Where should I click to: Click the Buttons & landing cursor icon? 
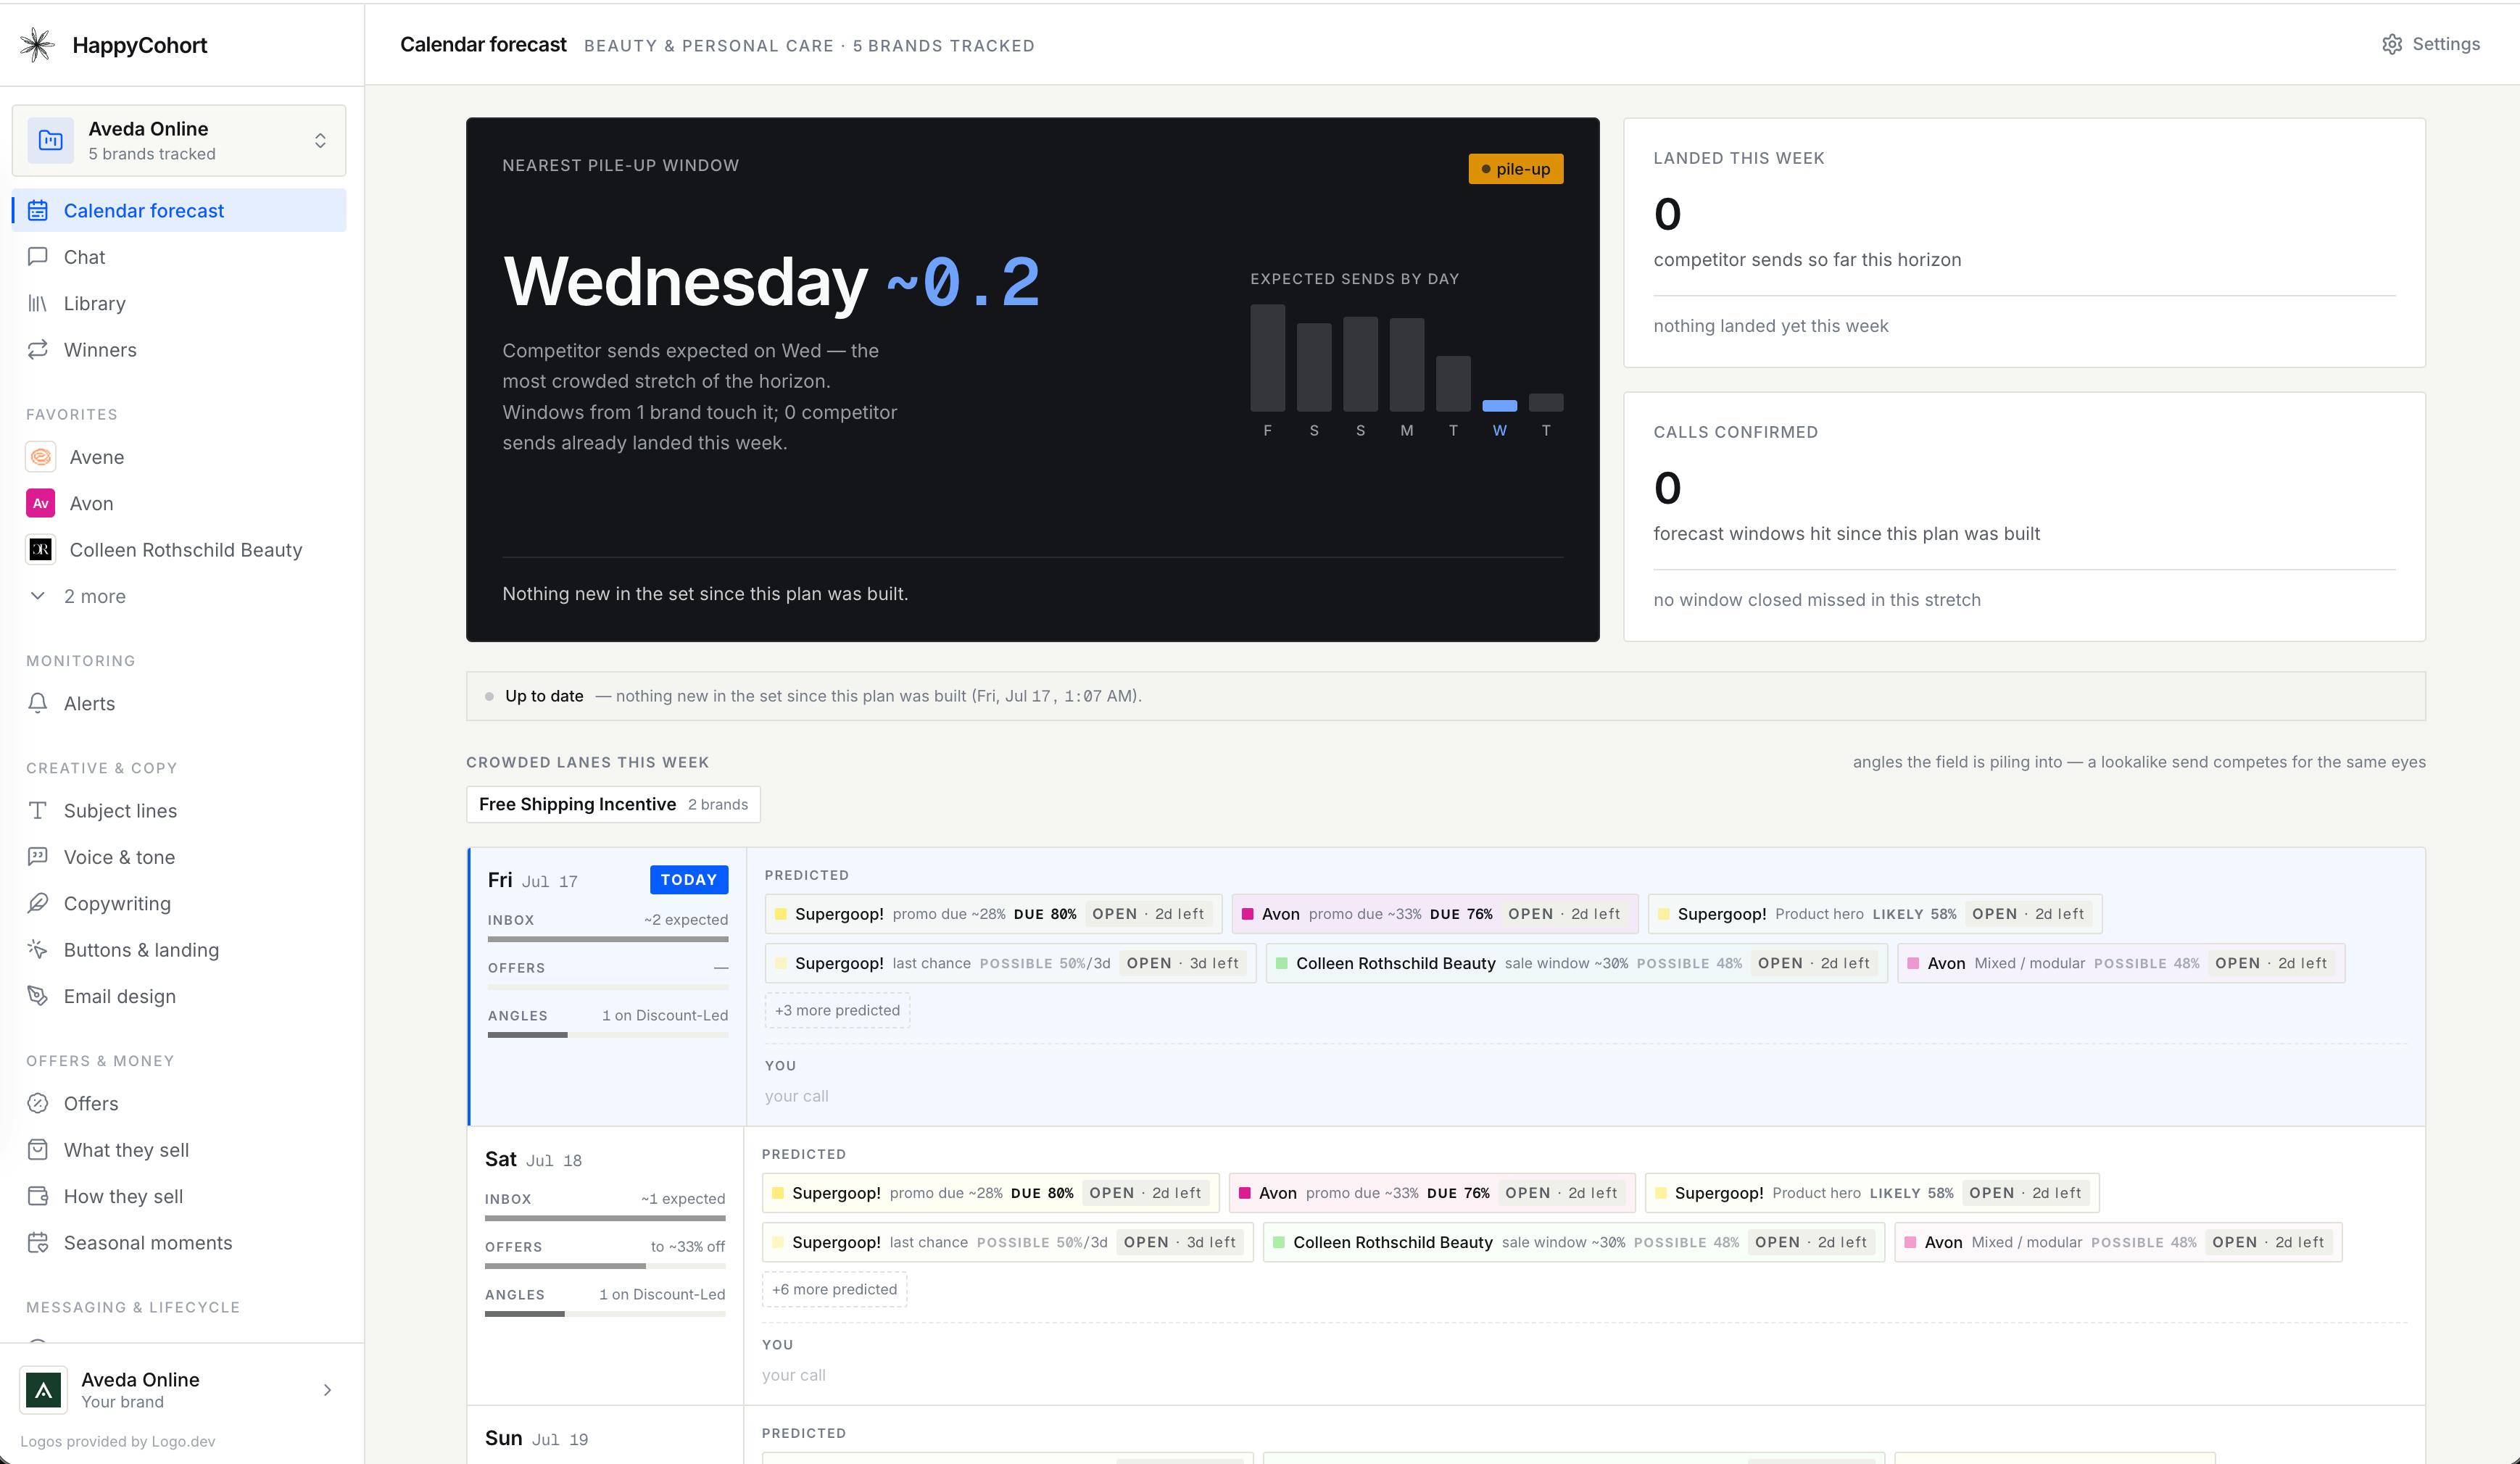pyautogui.click(x=38, y=950)
